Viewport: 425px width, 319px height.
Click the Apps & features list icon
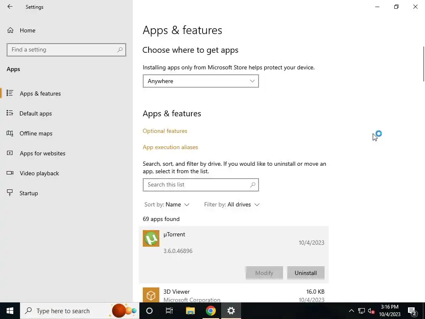(x=10, y=93)
